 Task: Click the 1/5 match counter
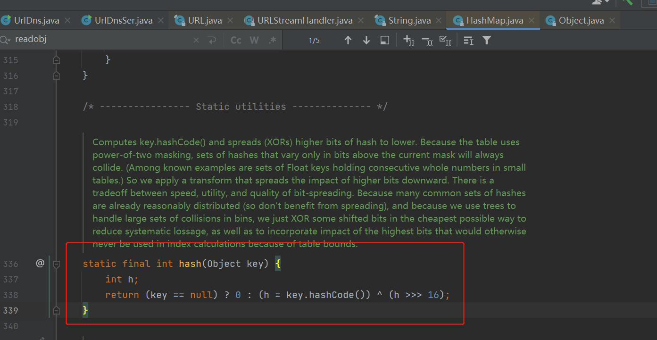314,41
